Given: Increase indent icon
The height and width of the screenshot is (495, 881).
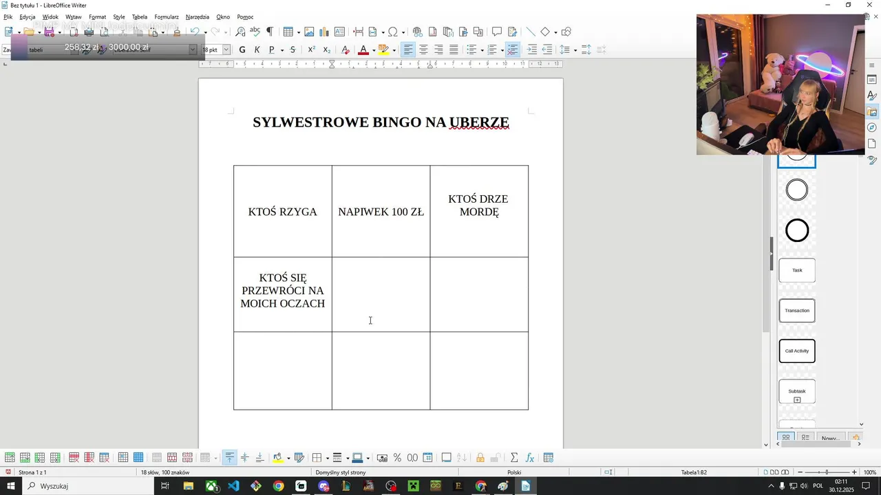Looking at the screenshot, I should [x=532, y=49].
